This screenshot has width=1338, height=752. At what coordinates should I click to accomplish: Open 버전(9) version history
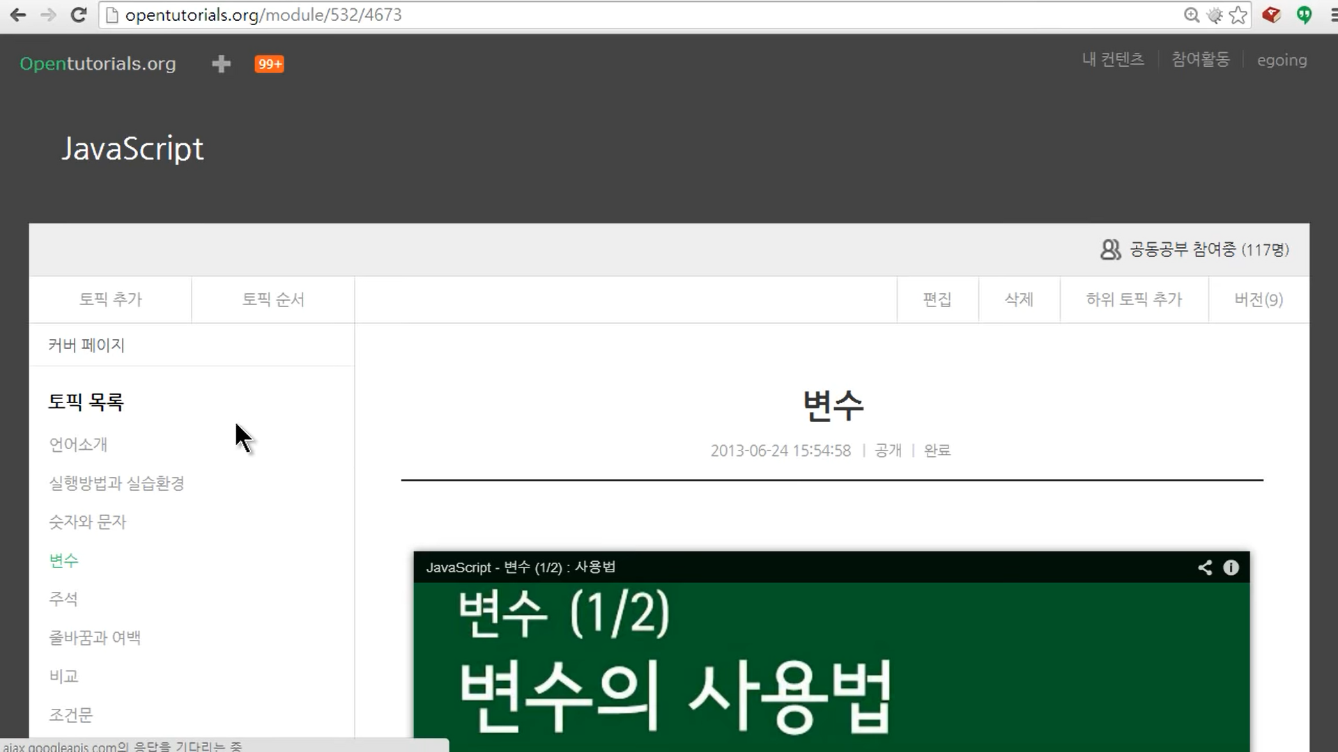point(1259,299)
